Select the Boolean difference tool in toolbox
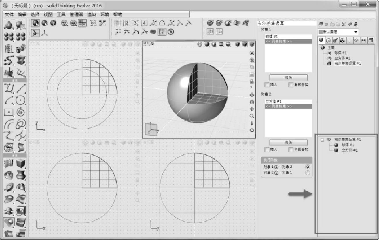Screen dimensions: 379x240 click(9, 222)
